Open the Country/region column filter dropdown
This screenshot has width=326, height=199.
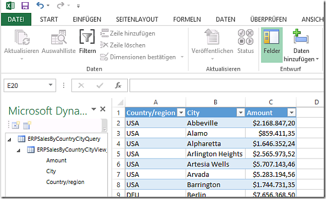tap(181, 113)
